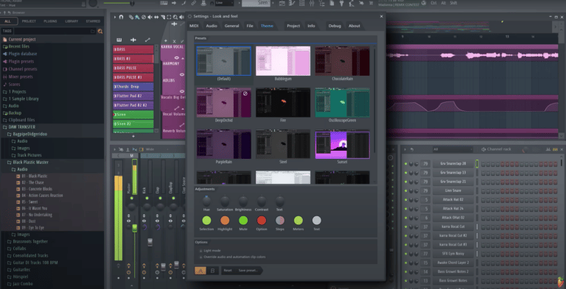Open the playlist options menu arrow
Image resolution: width=566 pixels, height=289 pixels.
115,17
